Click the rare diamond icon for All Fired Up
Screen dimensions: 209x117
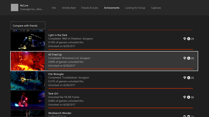pyautogui.click(x=185, y=58)
